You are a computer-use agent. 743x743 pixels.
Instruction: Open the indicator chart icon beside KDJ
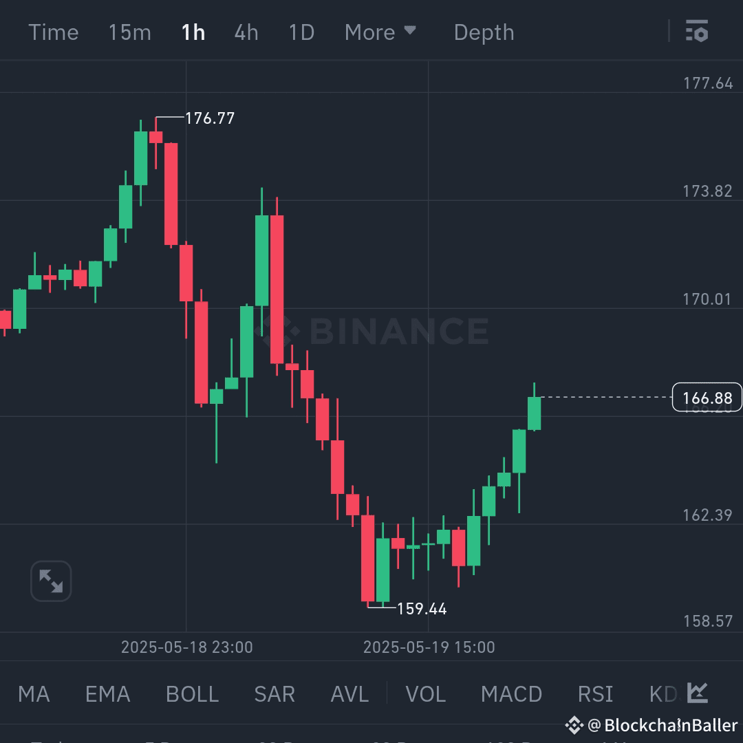(697, 694)
